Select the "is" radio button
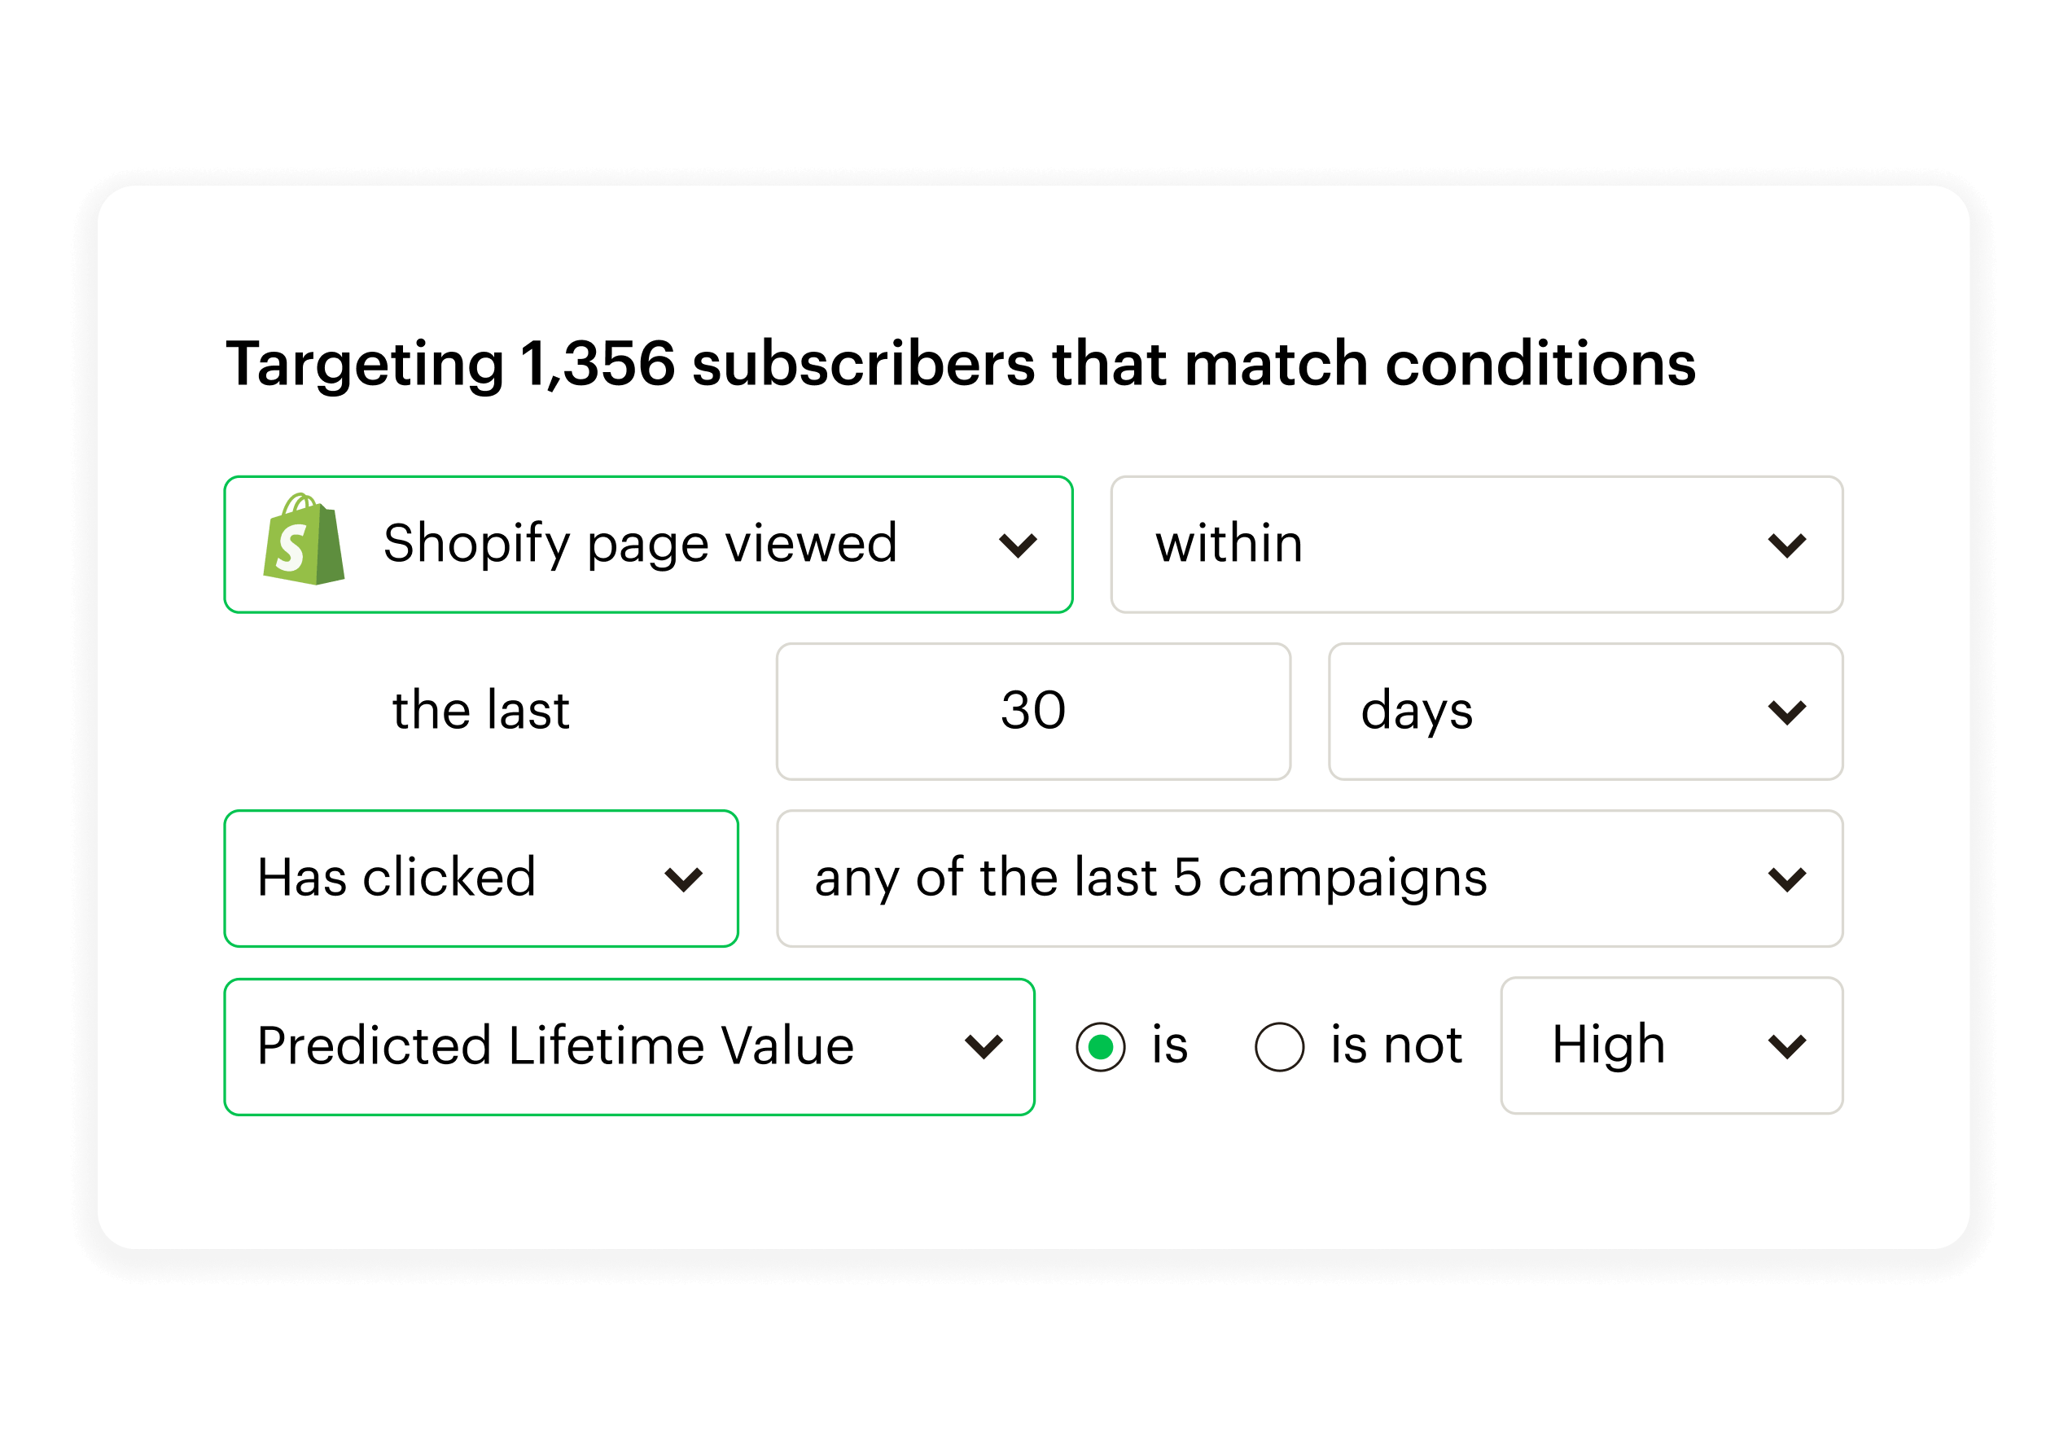Screen dimensions: 2068x1433 (x=1101, y=1046)
